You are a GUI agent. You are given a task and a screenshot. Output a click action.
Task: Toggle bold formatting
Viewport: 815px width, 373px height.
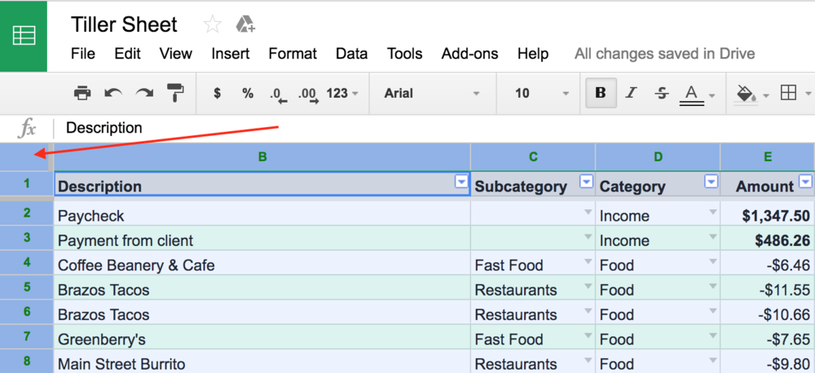point(601,93)
